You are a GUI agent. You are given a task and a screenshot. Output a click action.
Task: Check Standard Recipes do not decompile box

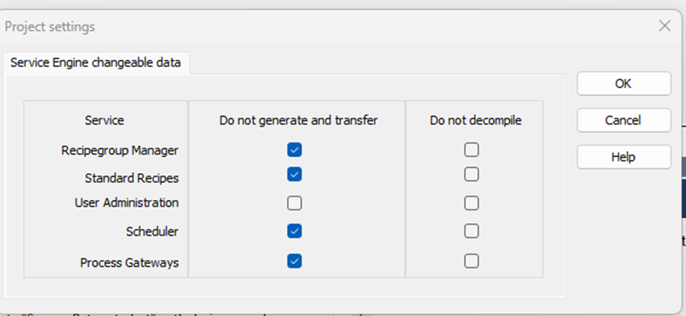pyautogui.click(x=471, y=174)
